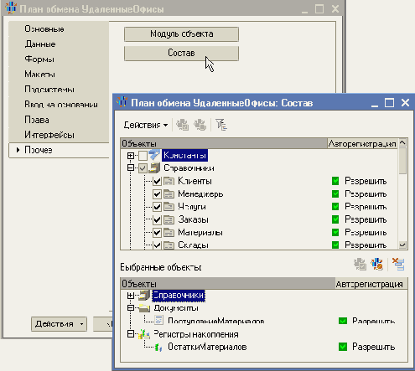The width and height of the screenshot is (415, 371).
Task: Collapse the Документы node in selected objects
Action: tap(131, 308)
